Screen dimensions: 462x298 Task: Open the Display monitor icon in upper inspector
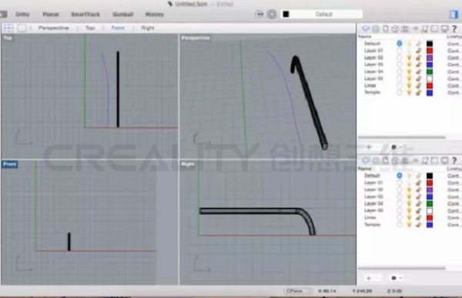click(444, 28)
